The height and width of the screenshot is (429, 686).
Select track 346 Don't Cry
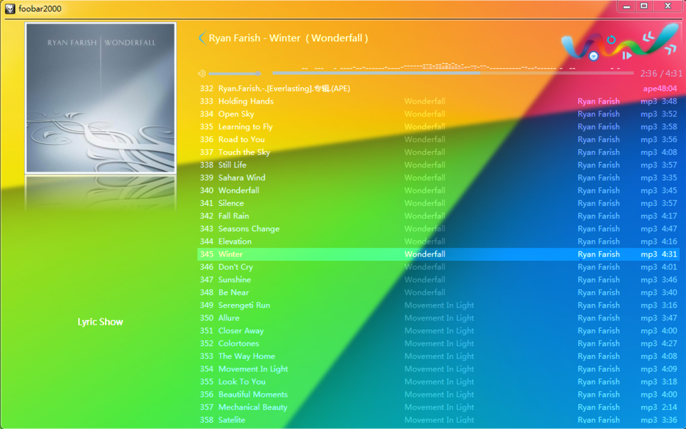pyautogui.click(x=439, y=266)
